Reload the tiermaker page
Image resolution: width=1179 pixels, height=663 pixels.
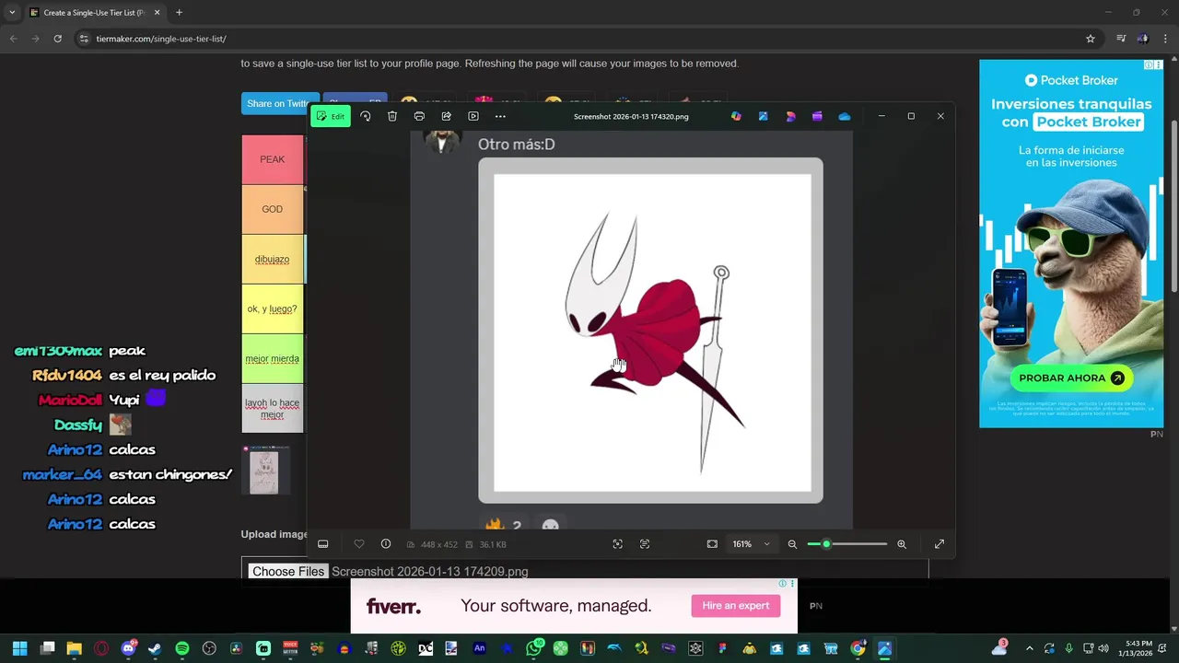pyautogui.click(x=57, y=39)
